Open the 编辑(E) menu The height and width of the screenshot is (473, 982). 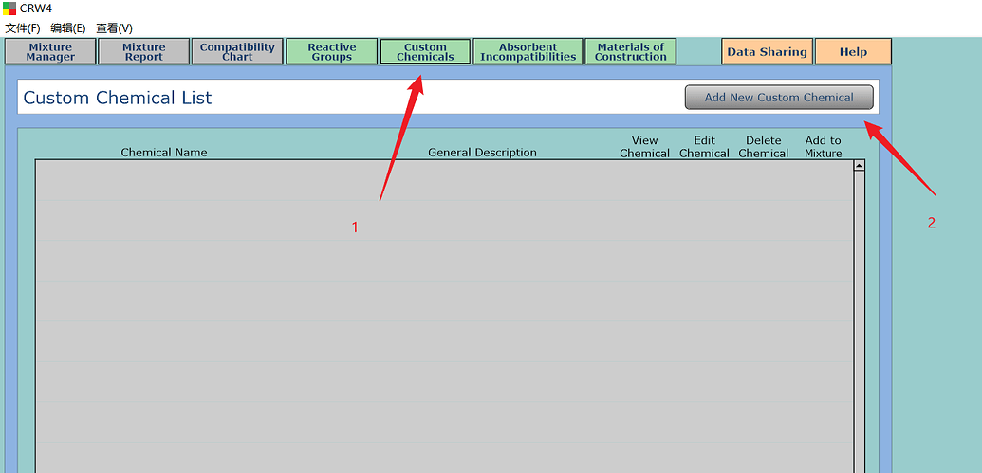(x=67, y=28)
